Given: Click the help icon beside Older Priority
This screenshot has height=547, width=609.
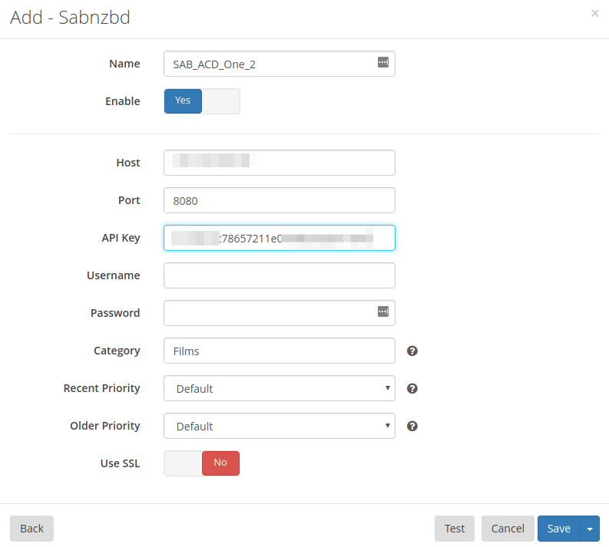Looking at the screenshot, I should click(x=412, y=426).
